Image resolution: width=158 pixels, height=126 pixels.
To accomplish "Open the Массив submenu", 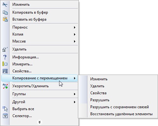I will coord(75,41).
